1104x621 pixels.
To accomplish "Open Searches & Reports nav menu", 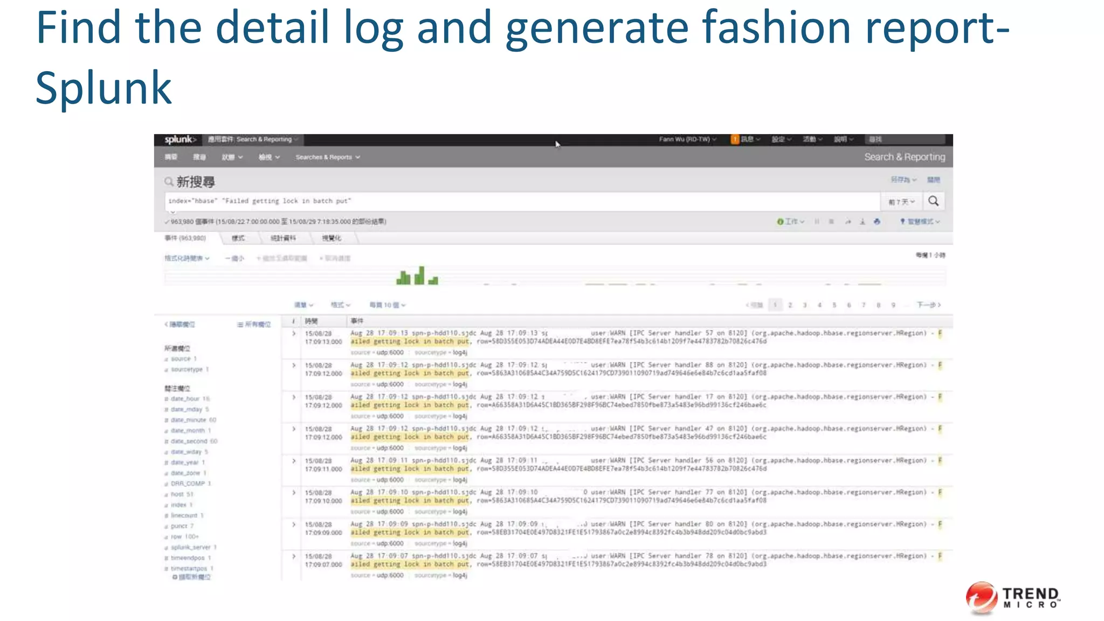I will point(328,157).
